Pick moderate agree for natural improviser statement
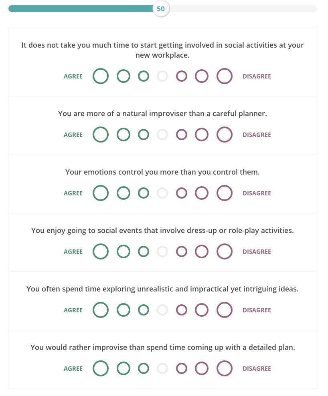The height and width of the screenshot is (396, 328). [x=124, y=135]
